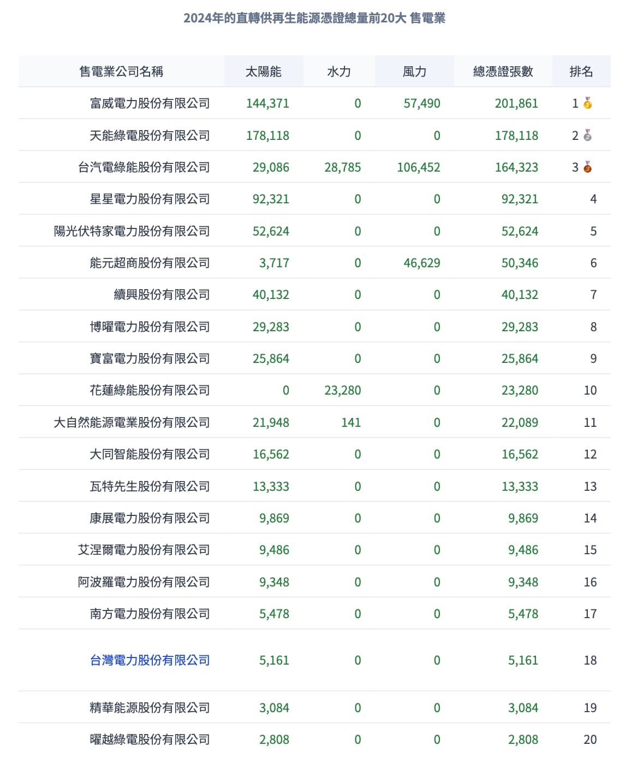Screen dimensions: 643x763
Task: Click the 排名 column header
Action: (581, 72)
